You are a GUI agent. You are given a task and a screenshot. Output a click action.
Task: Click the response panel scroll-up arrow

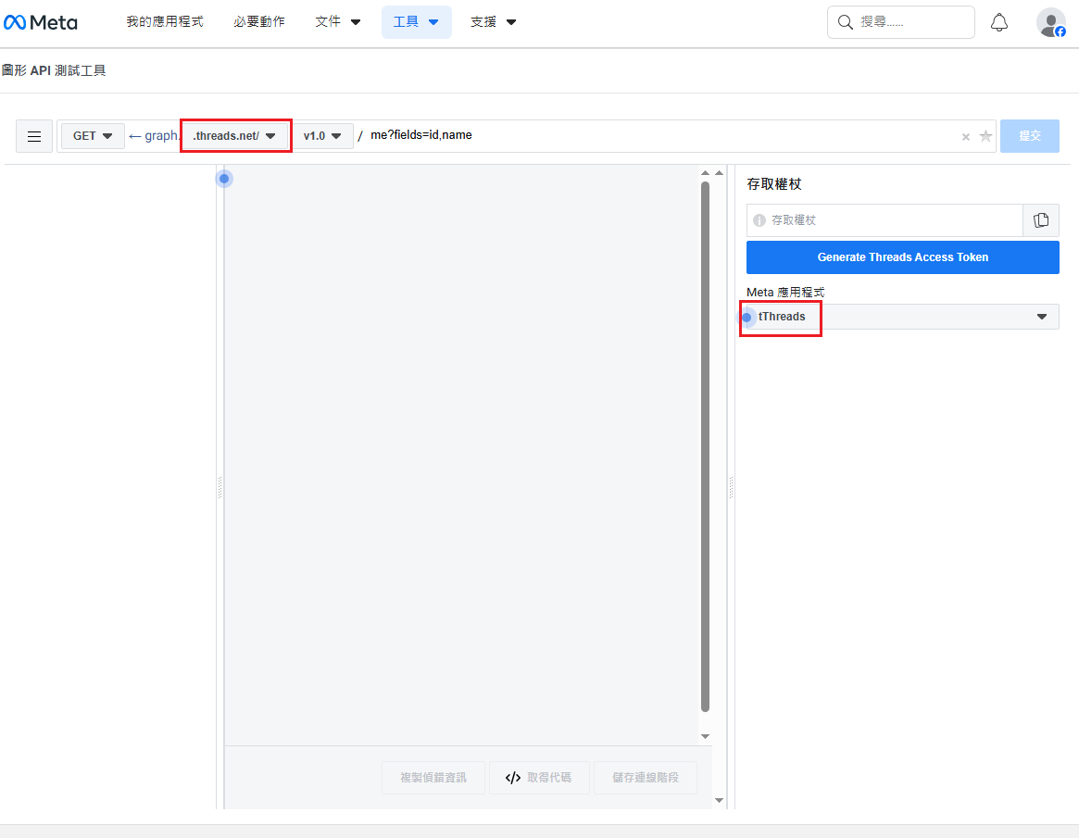pyautogui.click(x=705, y=172)
